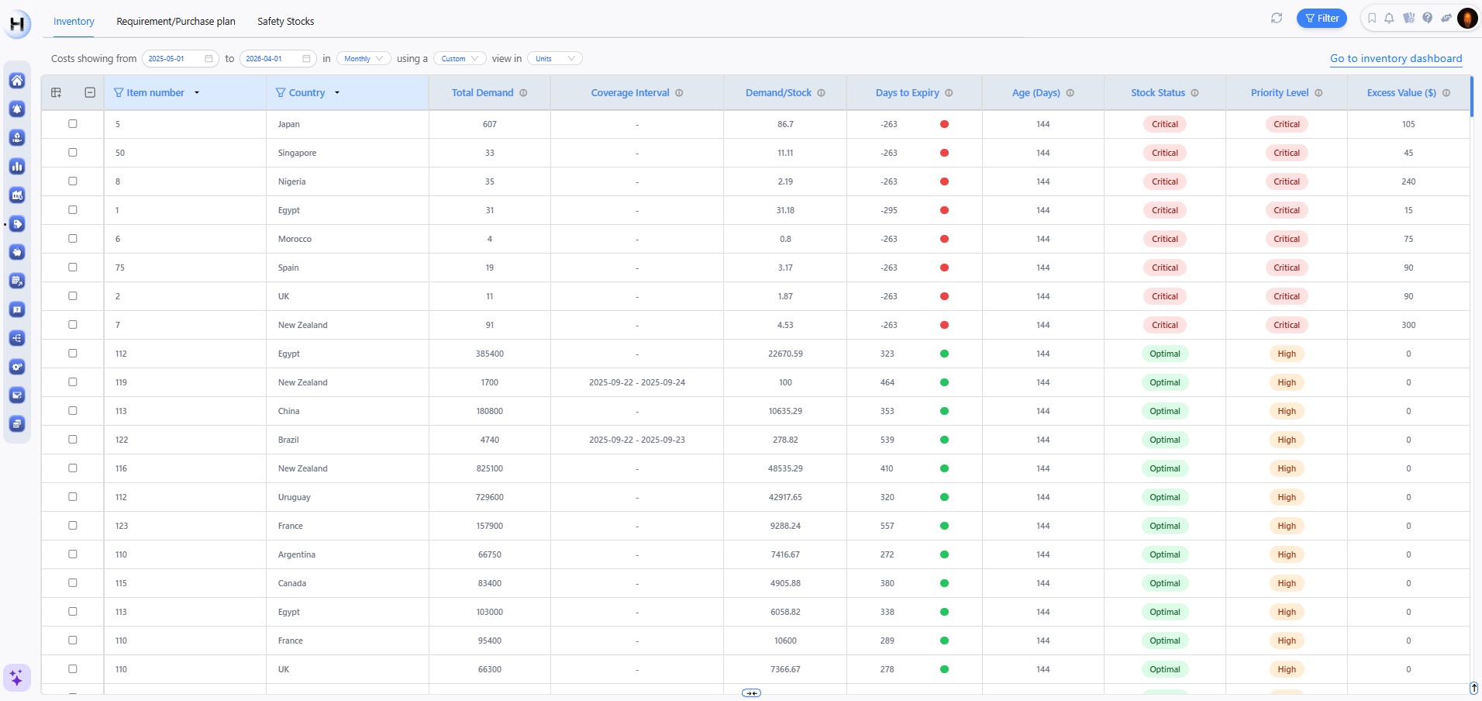
Task: Click the blue Filter button
Action: click(1322, 18)
